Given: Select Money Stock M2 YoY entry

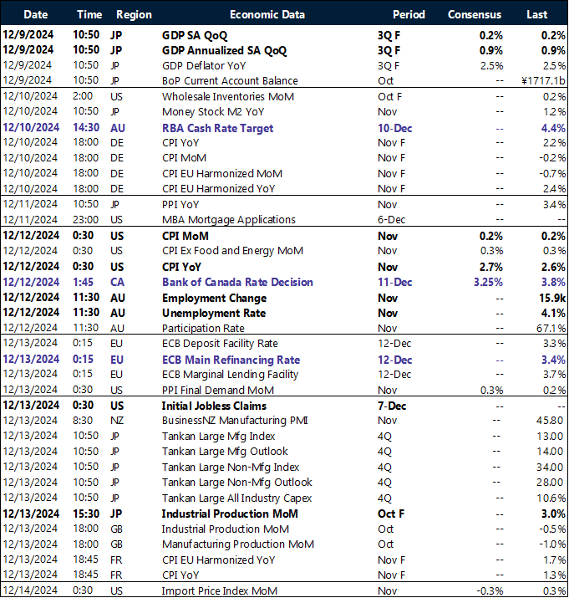Looking at the screenshot, I should click(x=213, y=112).
